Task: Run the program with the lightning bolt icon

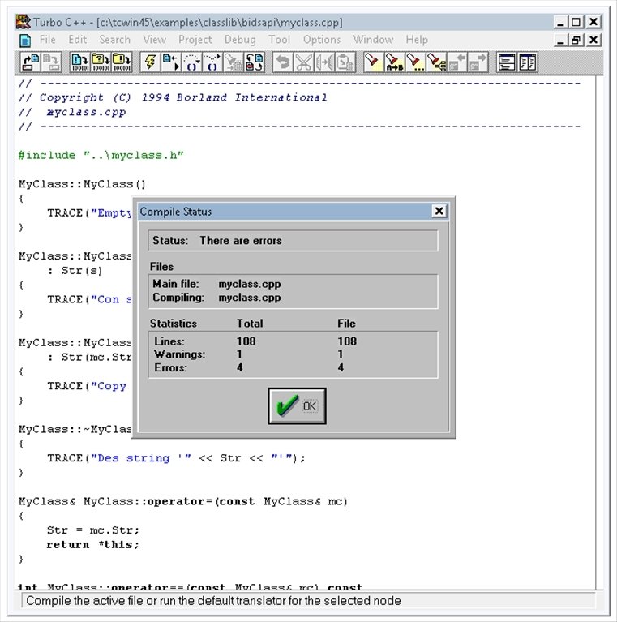Action: click(150, 62)
